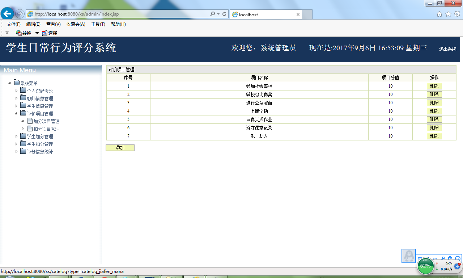Expand the 个人密码修改 node arrow
Viewport: 463px width, 278px height.
coord(16,90)
